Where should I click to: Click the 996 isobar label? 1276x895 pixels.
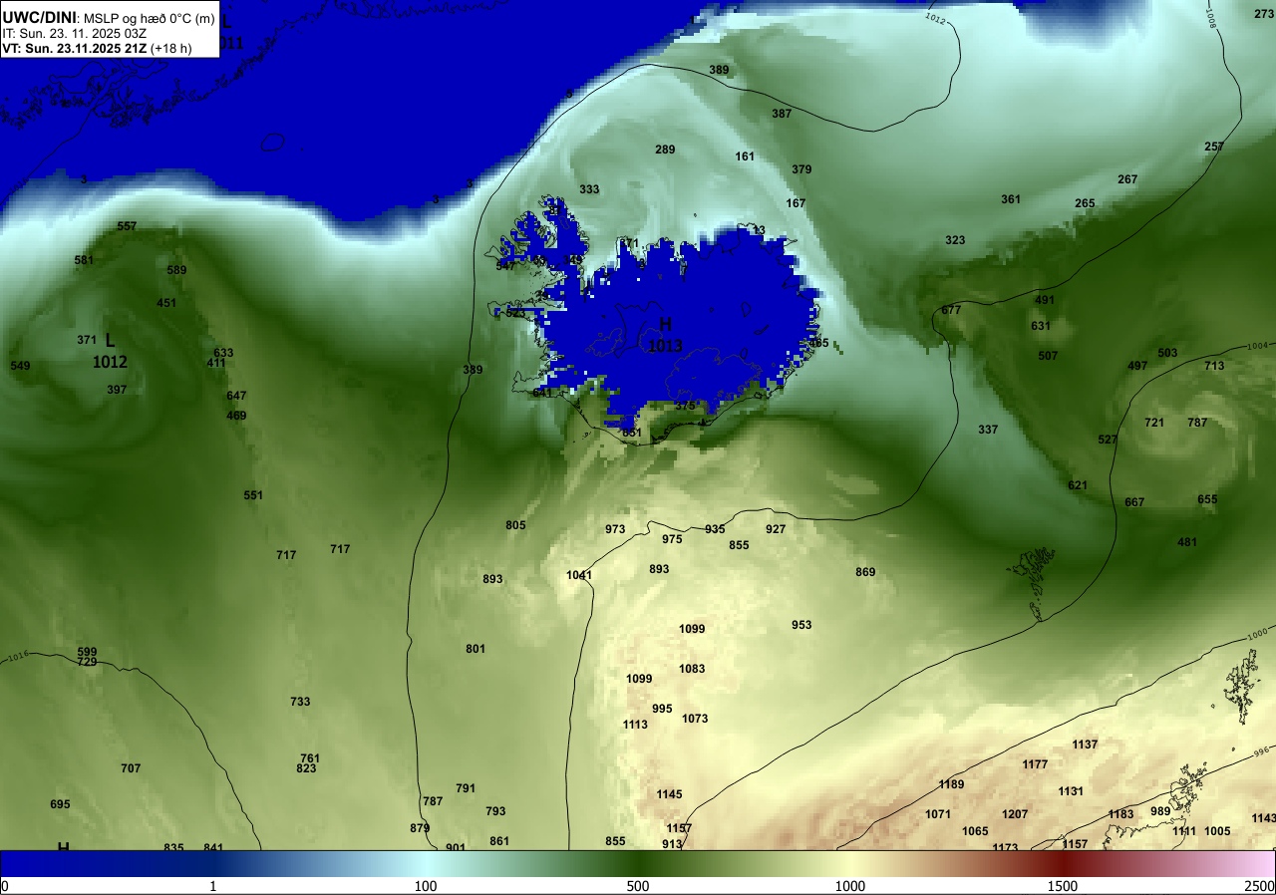(x=1262, y=751)
